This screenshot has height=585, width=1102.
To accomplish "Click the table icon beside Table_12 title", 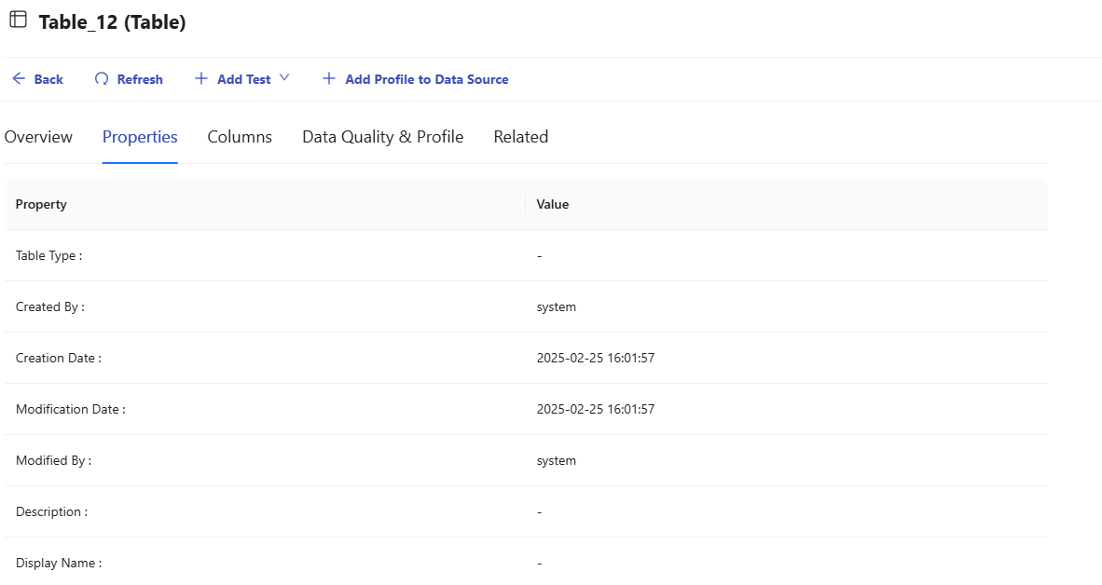I will click(x=18, y=20).
